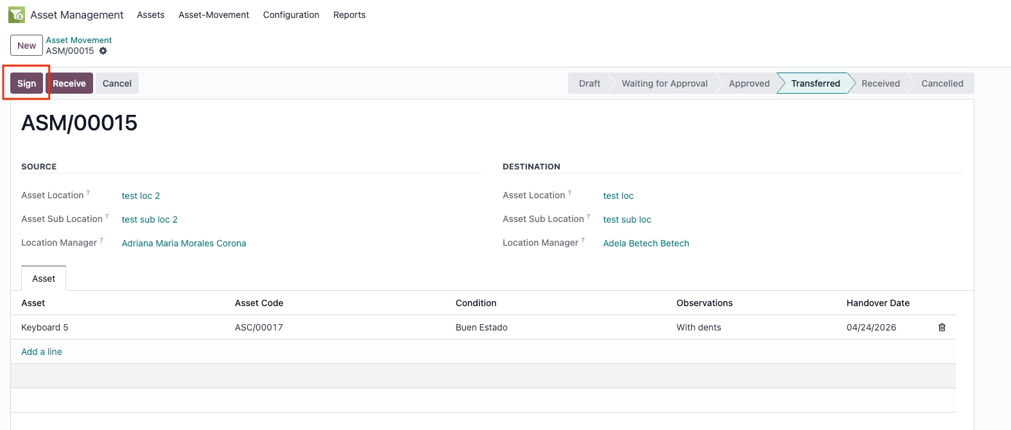Show help tooltip for destination Asset Location

[x=570, y=193]
